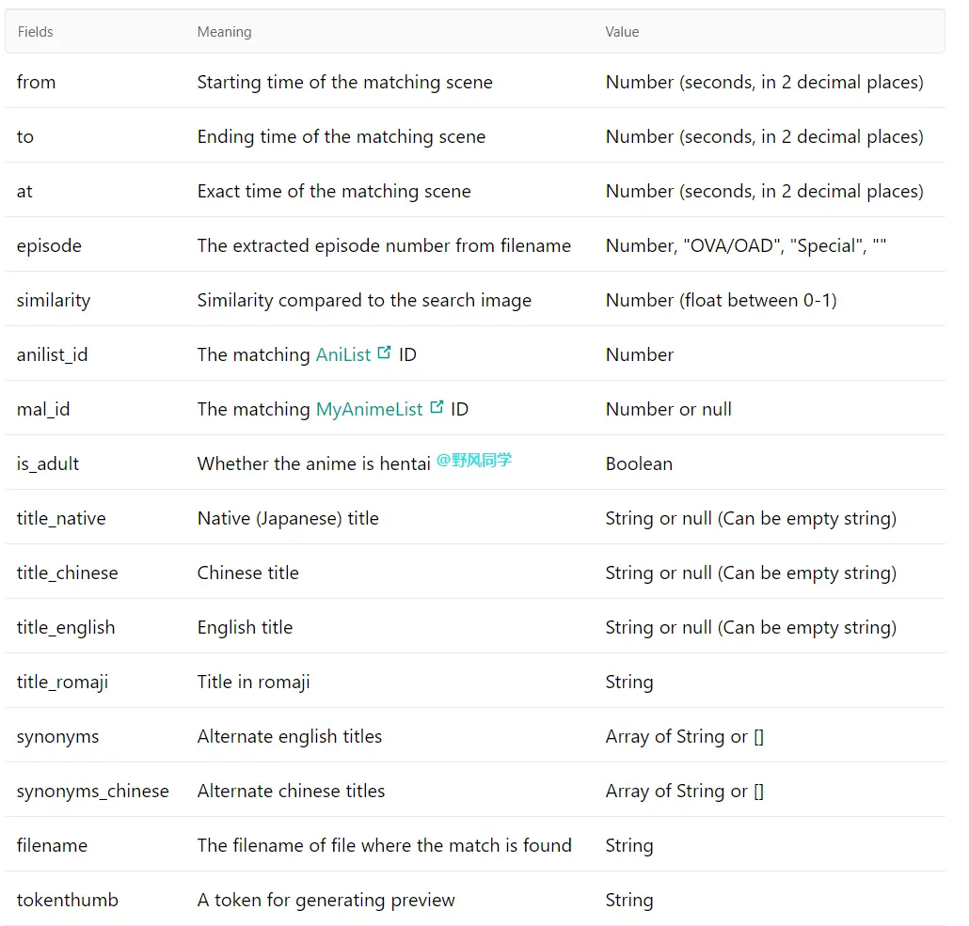Click the 'tokenthumb' field name

pos(68,900)
